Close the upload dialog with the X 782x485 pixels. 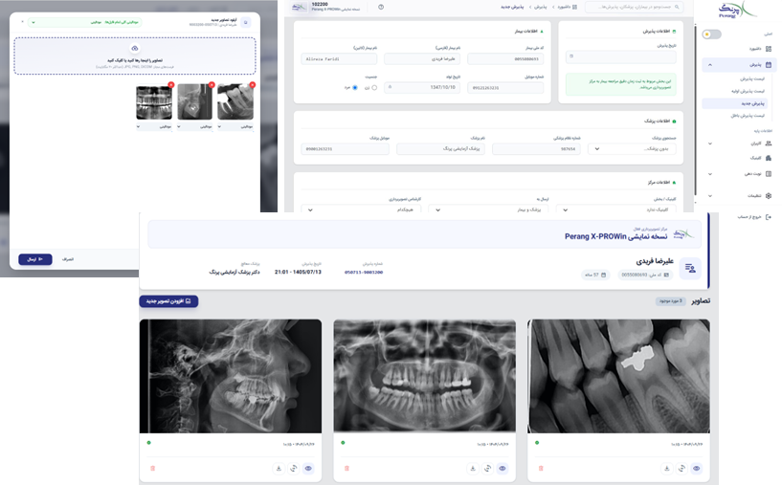click(x=22, y=22)
